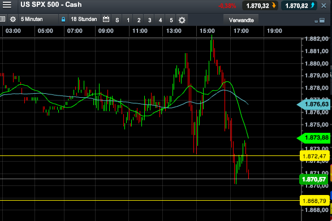
Task: Select chart preset 3
Action: [149, 20]
